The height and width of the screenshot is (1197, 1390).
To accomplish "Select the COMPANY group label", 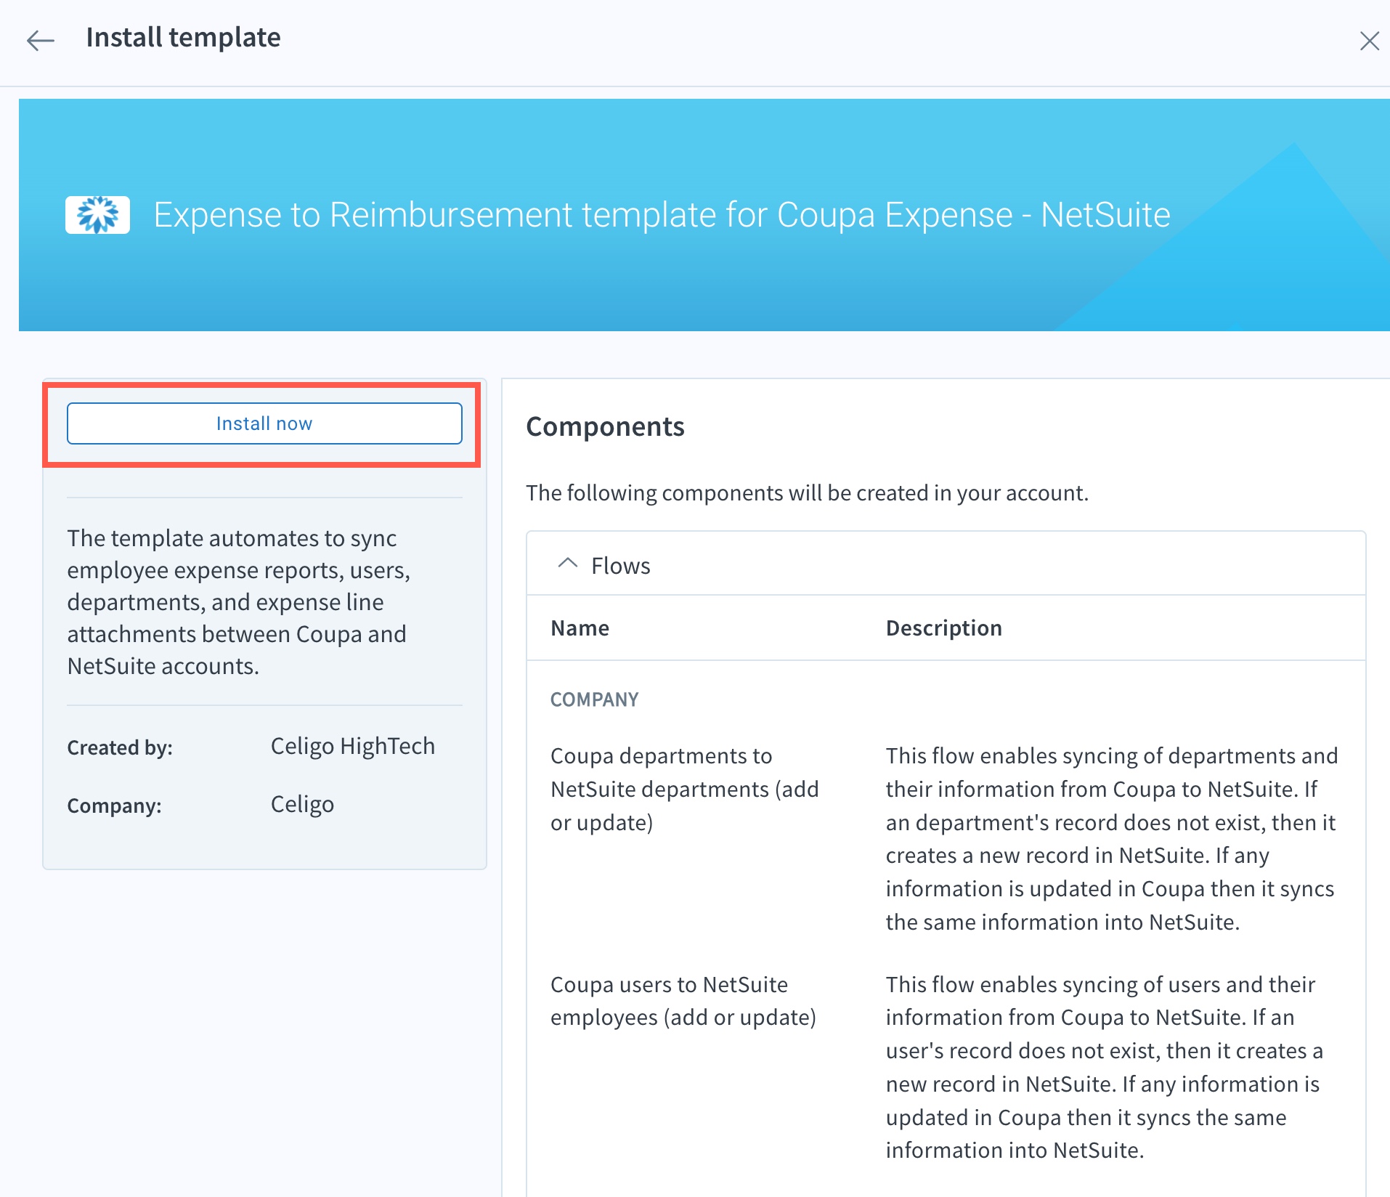I will [594, 699].
